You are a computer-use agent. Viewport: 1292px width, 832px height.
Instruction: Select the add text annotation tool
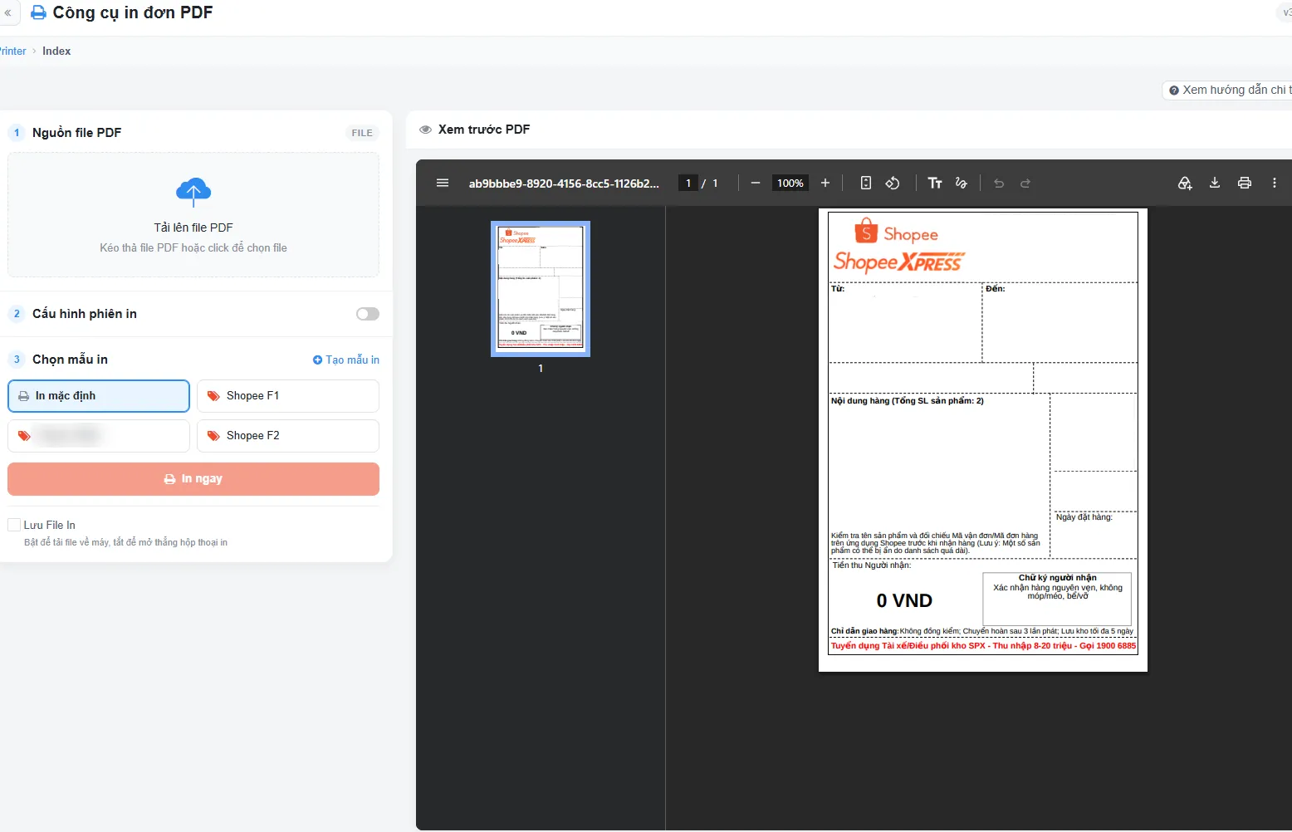coord(935,183)
